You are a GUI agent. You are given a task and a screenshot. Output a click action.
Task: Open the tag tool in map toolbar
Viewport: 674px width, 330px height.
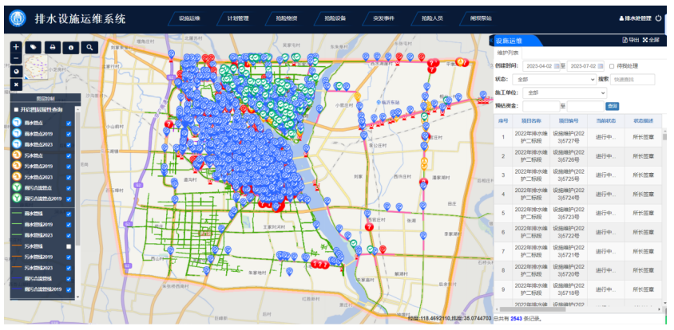pyautogui.click(x=33, y=47)
